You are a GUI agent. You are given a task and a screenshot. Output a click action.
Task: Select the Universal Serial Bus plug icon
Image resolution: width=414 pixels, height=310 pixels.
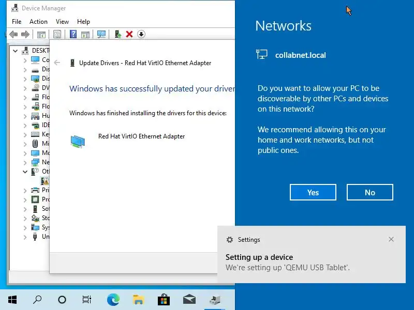click(x=35, y=237)
